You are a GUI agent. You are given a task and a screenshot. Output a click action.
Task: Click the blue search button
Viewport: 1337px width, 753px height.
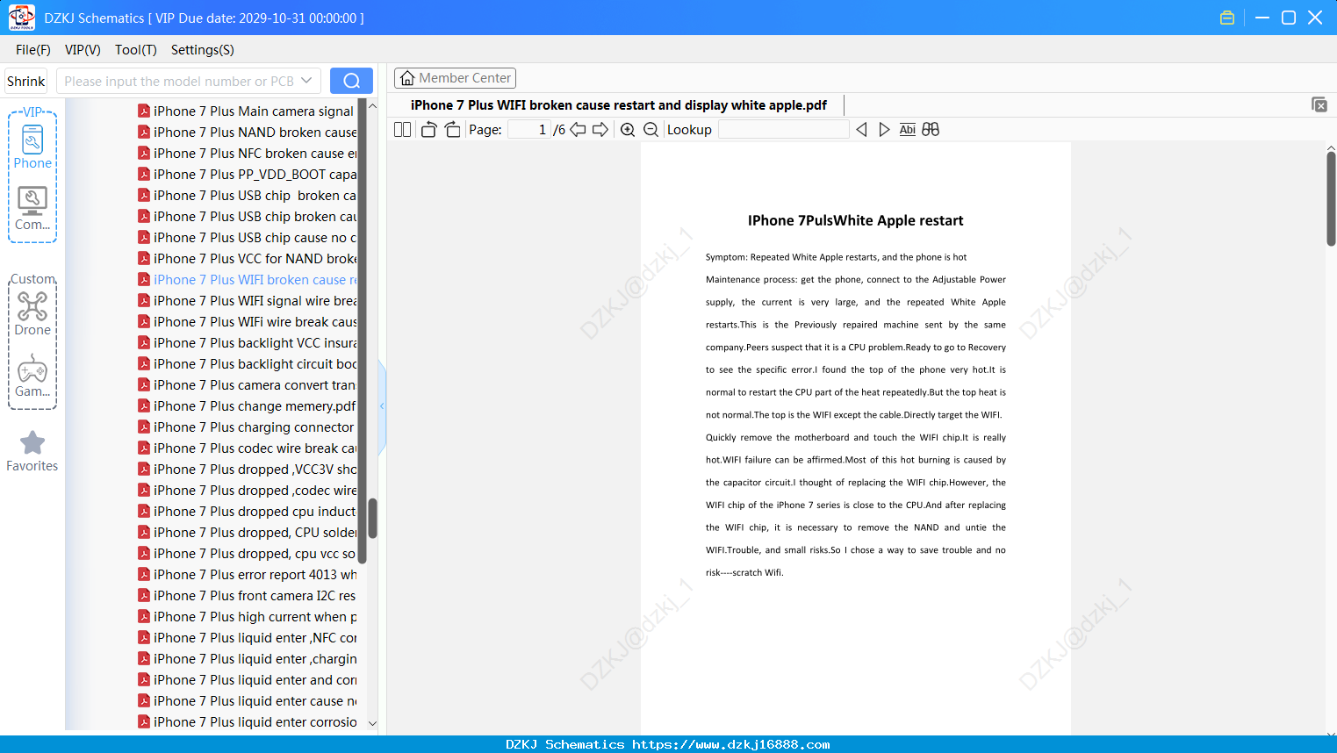(x=351, y=81)
